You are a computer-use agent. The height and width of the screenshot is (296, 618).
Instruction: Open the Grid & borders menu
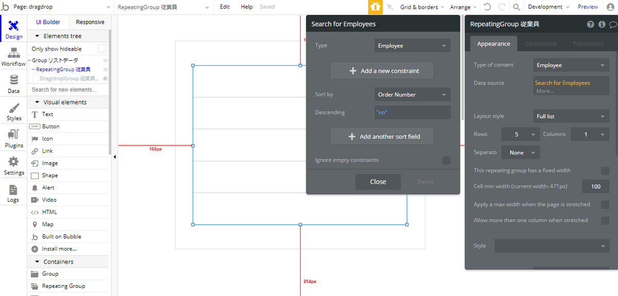click(x=422, y=7)
